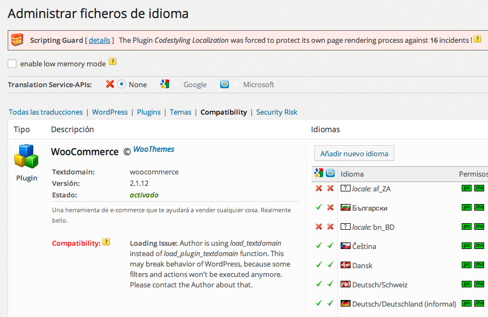Switch to WordPress filter tab
Image resolution: width=488 pixels, height=317 pixels.
click(x=110, y=112)
